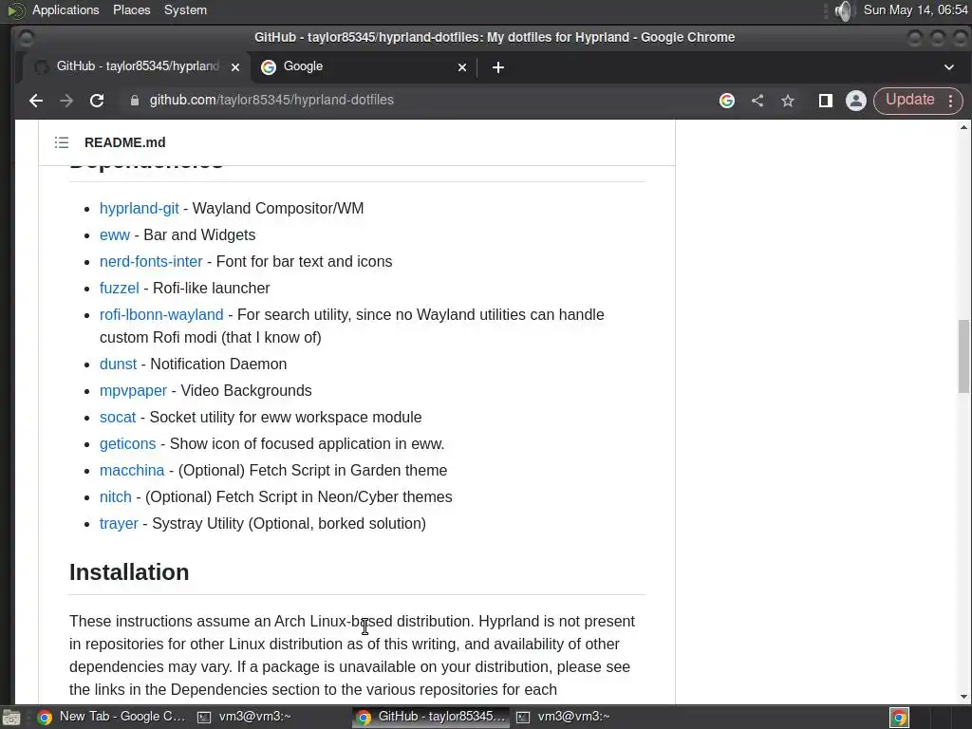Follow the socat link
972x729 pixels.
[x=117, y=418]
